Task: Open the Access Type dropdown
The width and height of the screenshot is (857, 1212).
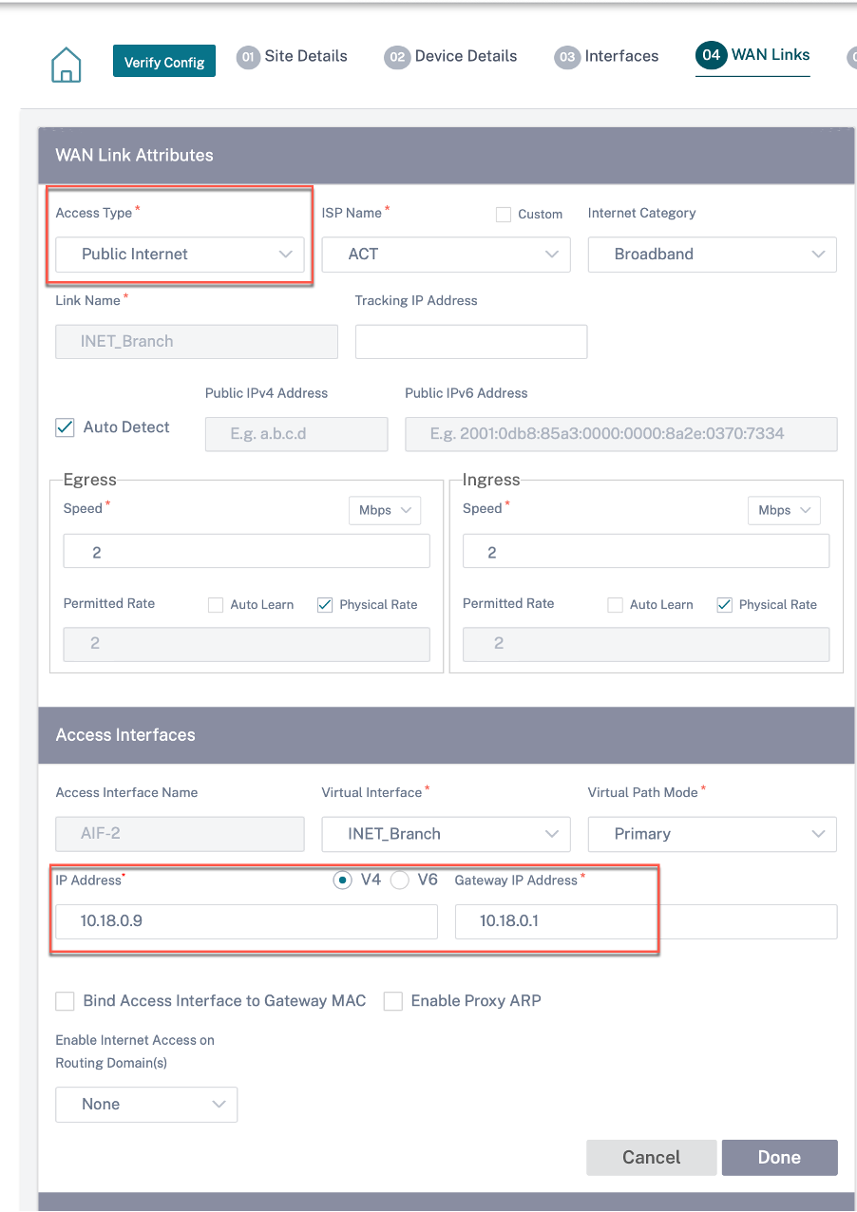Action: 180,255
